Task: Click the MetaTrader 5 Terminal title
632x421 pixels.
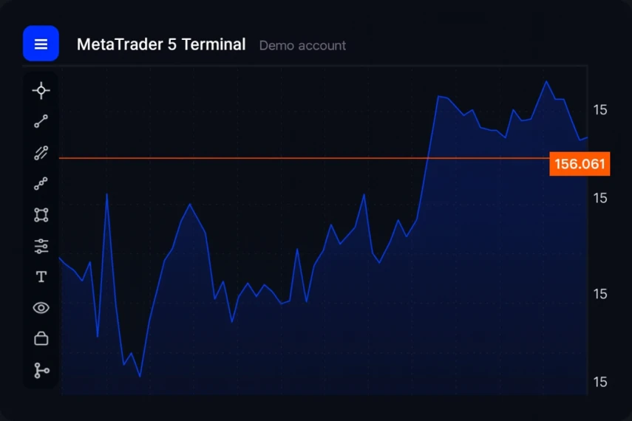Action: [x=161, y=44]
